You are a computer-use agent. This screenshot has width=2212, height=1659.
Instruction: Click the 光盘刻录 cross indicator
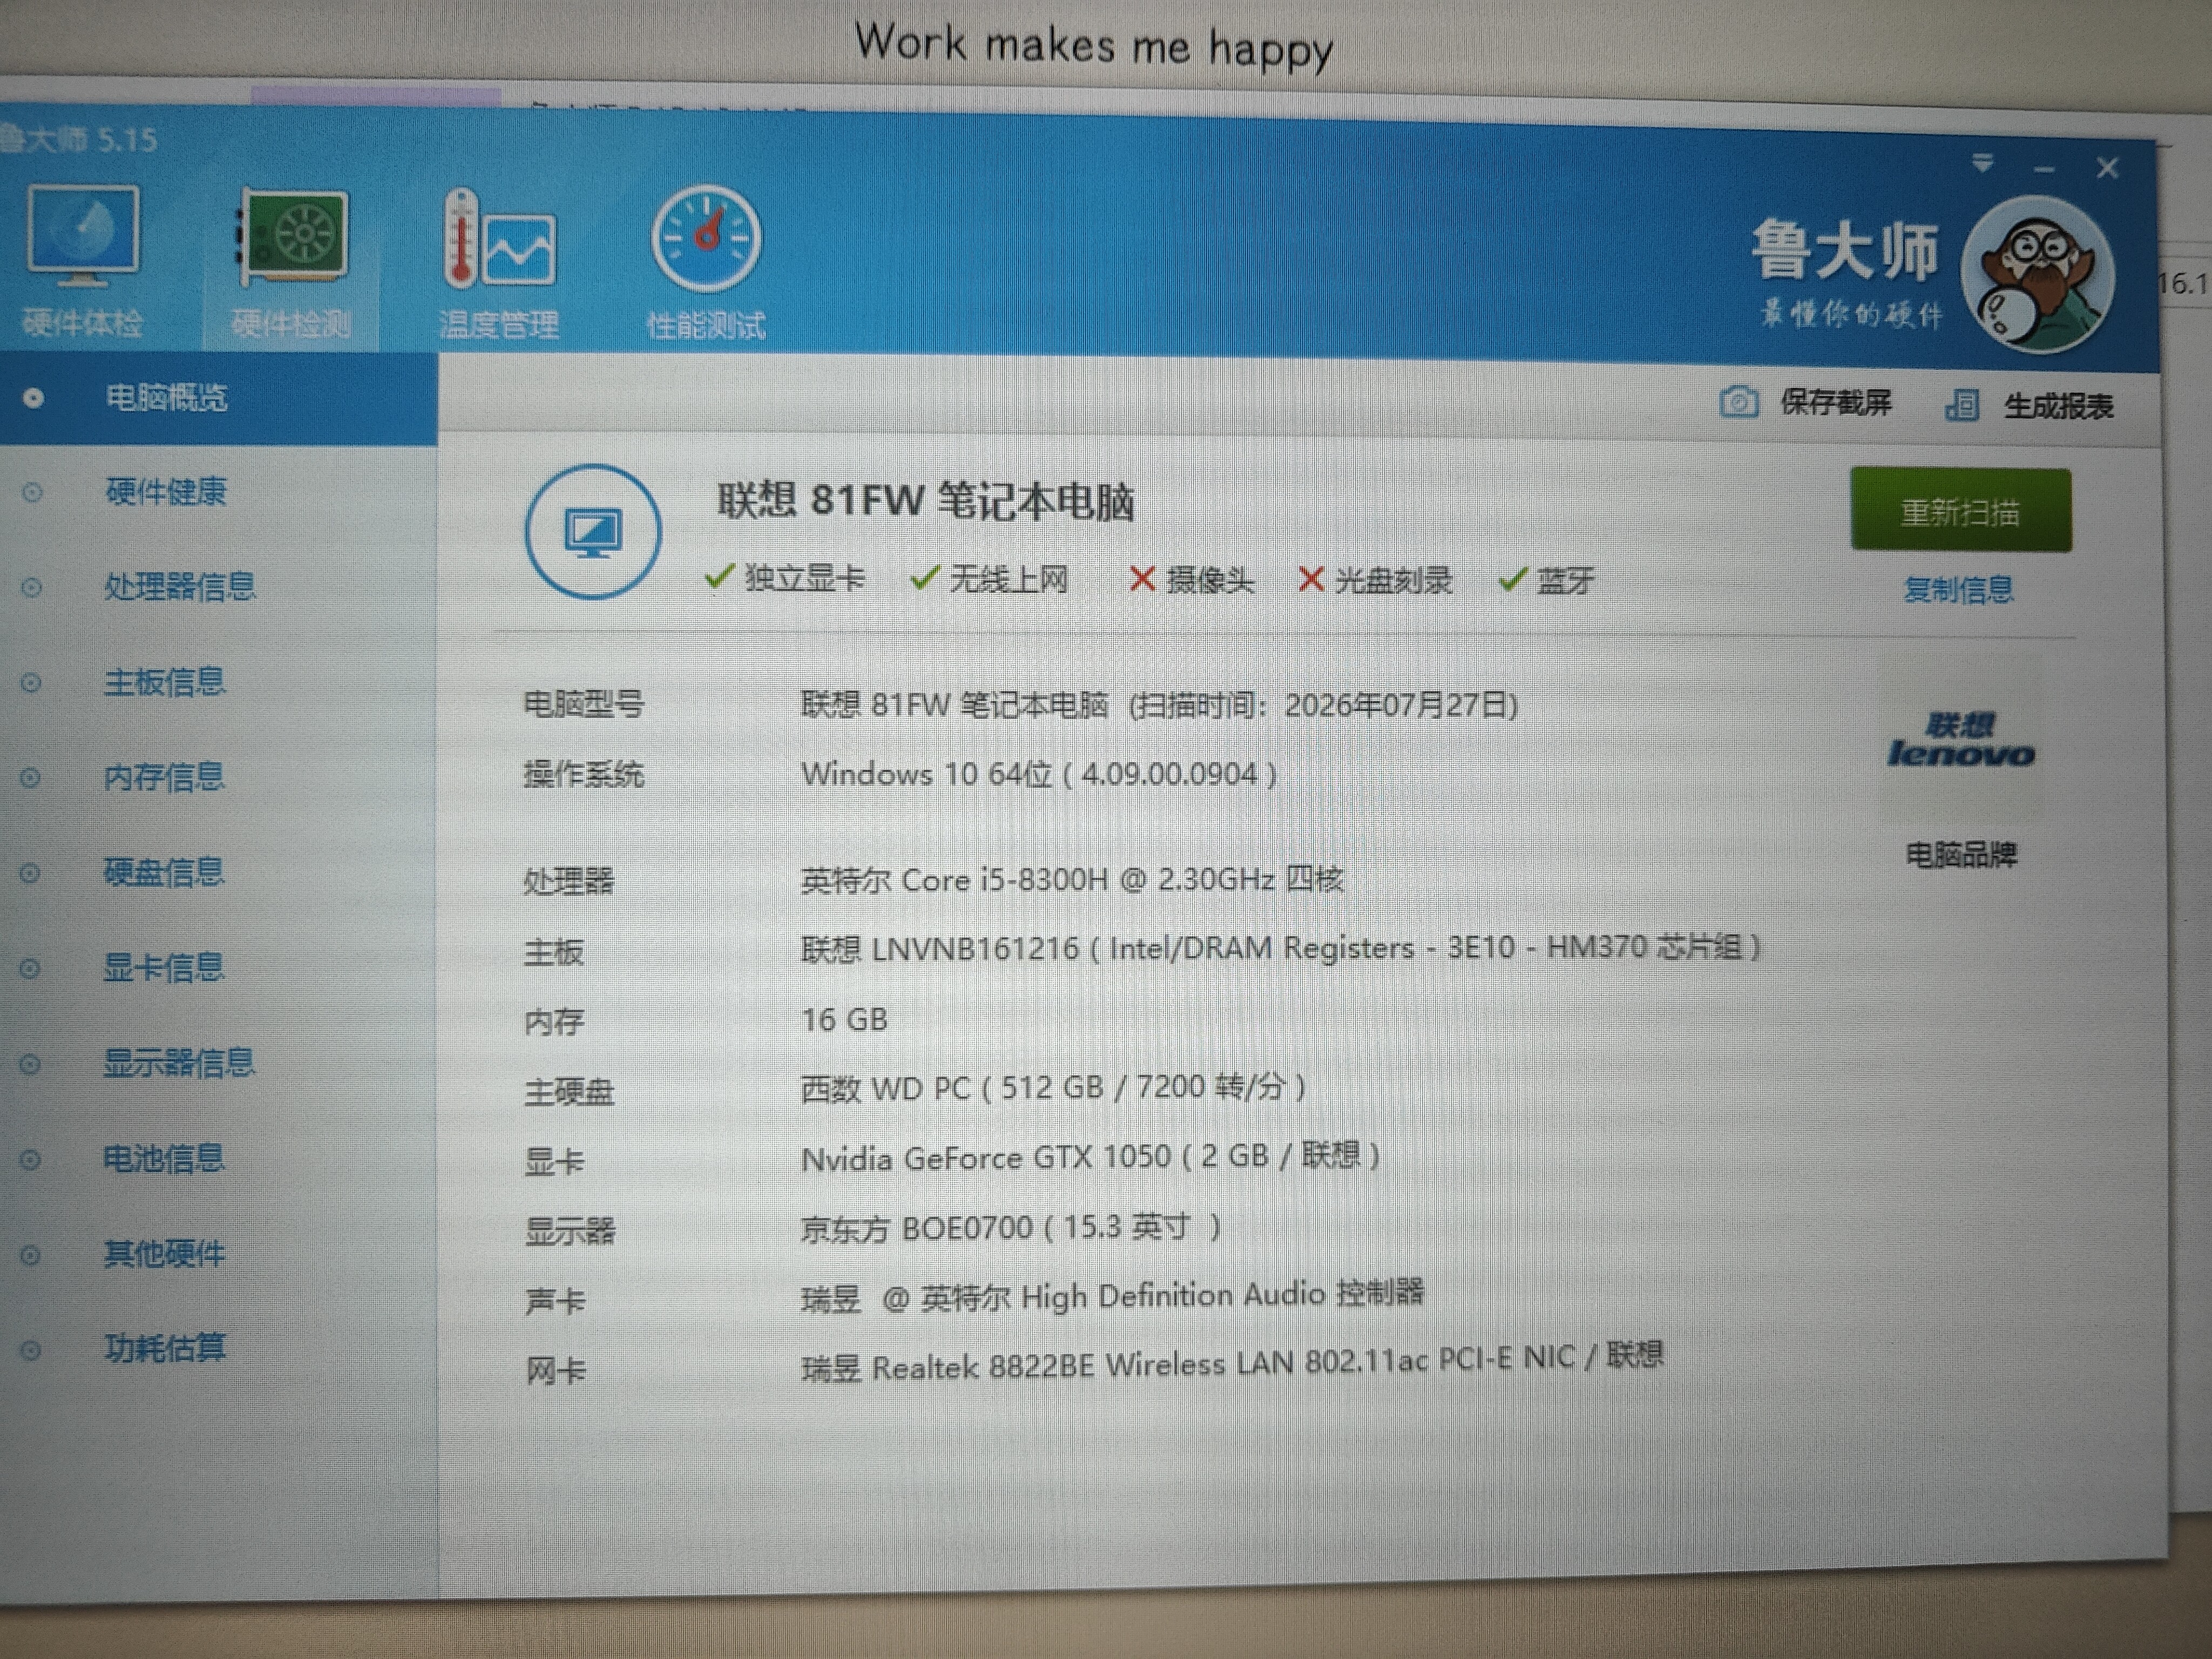coord(1375,579)
